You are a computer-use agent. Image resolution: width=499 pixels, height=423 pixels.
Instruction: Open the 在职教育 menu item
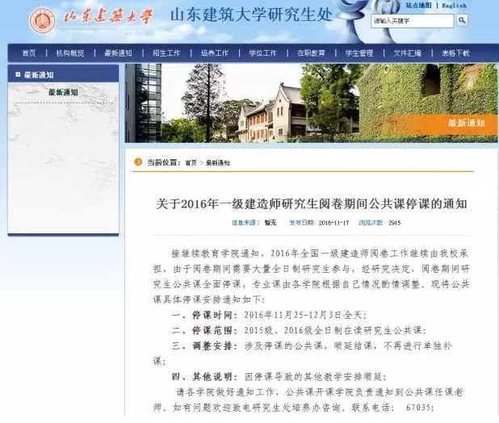(311, 53)
